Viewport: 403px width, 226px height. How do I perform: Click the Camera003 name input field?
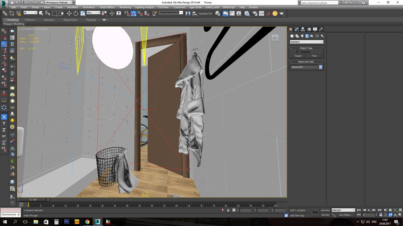[304, 67]
